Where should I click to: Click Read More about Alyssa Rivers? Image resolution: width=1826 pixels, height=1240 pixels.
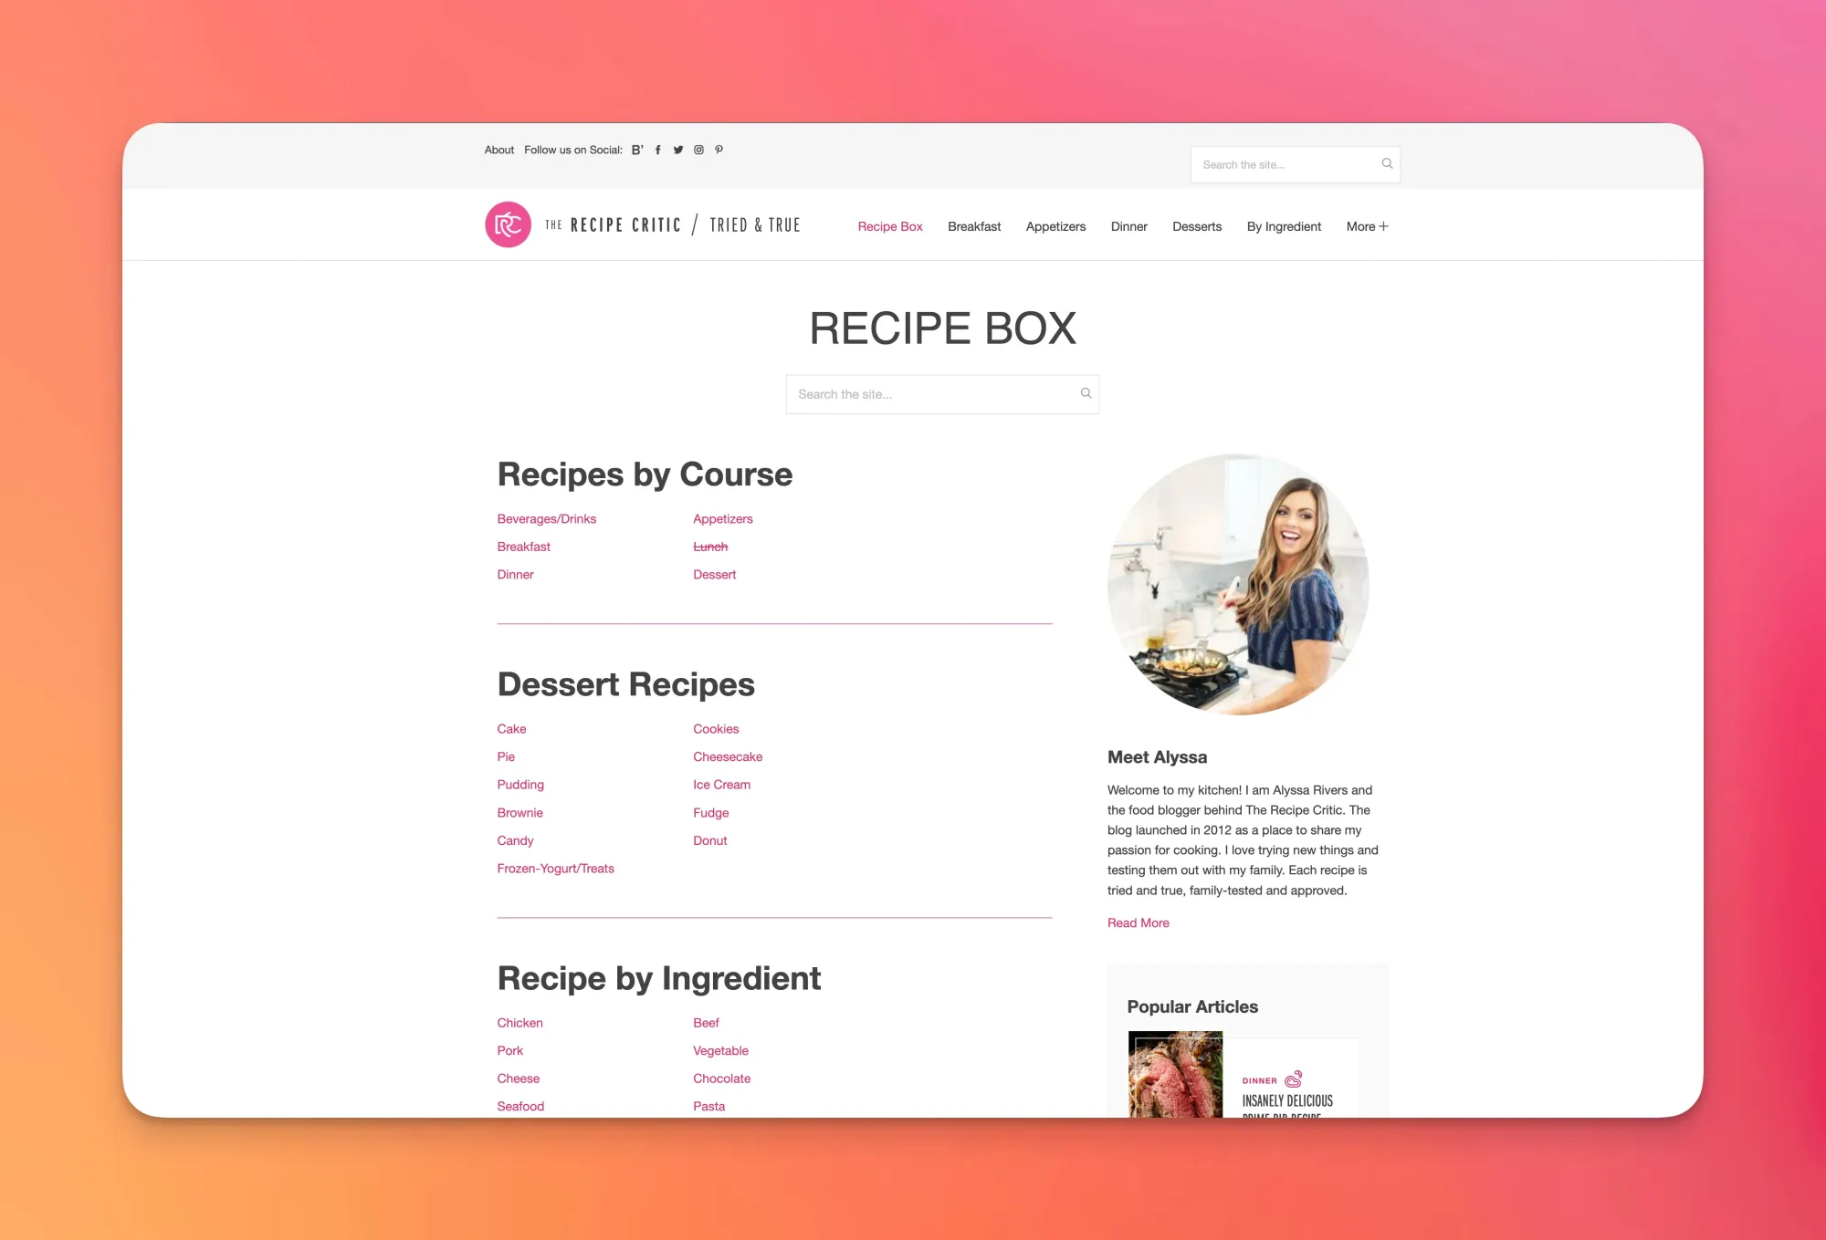click(x=1138, y=923)
